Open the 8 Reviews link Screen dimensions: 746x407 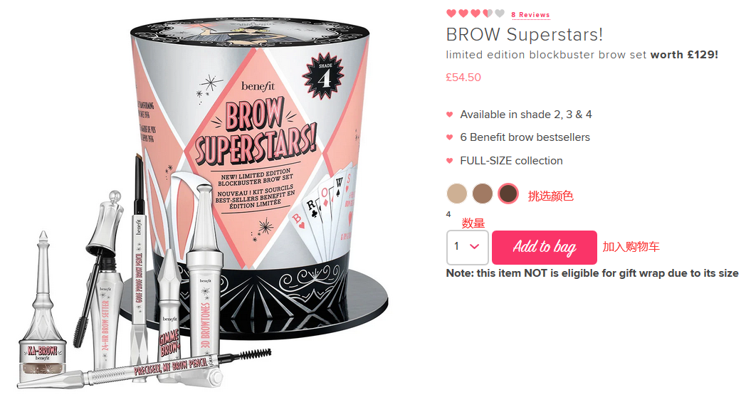coord(530,15)
